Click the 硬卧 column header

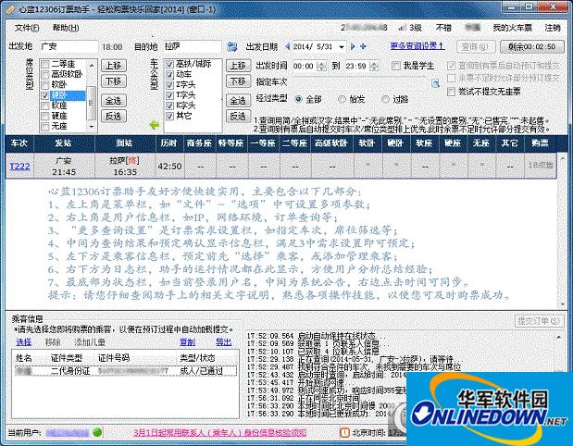[395, 143]
